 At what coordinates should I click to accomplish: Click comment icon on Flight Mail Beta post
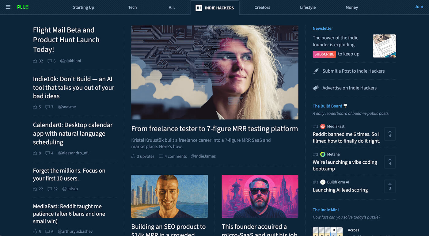click(x=50, y=61)
